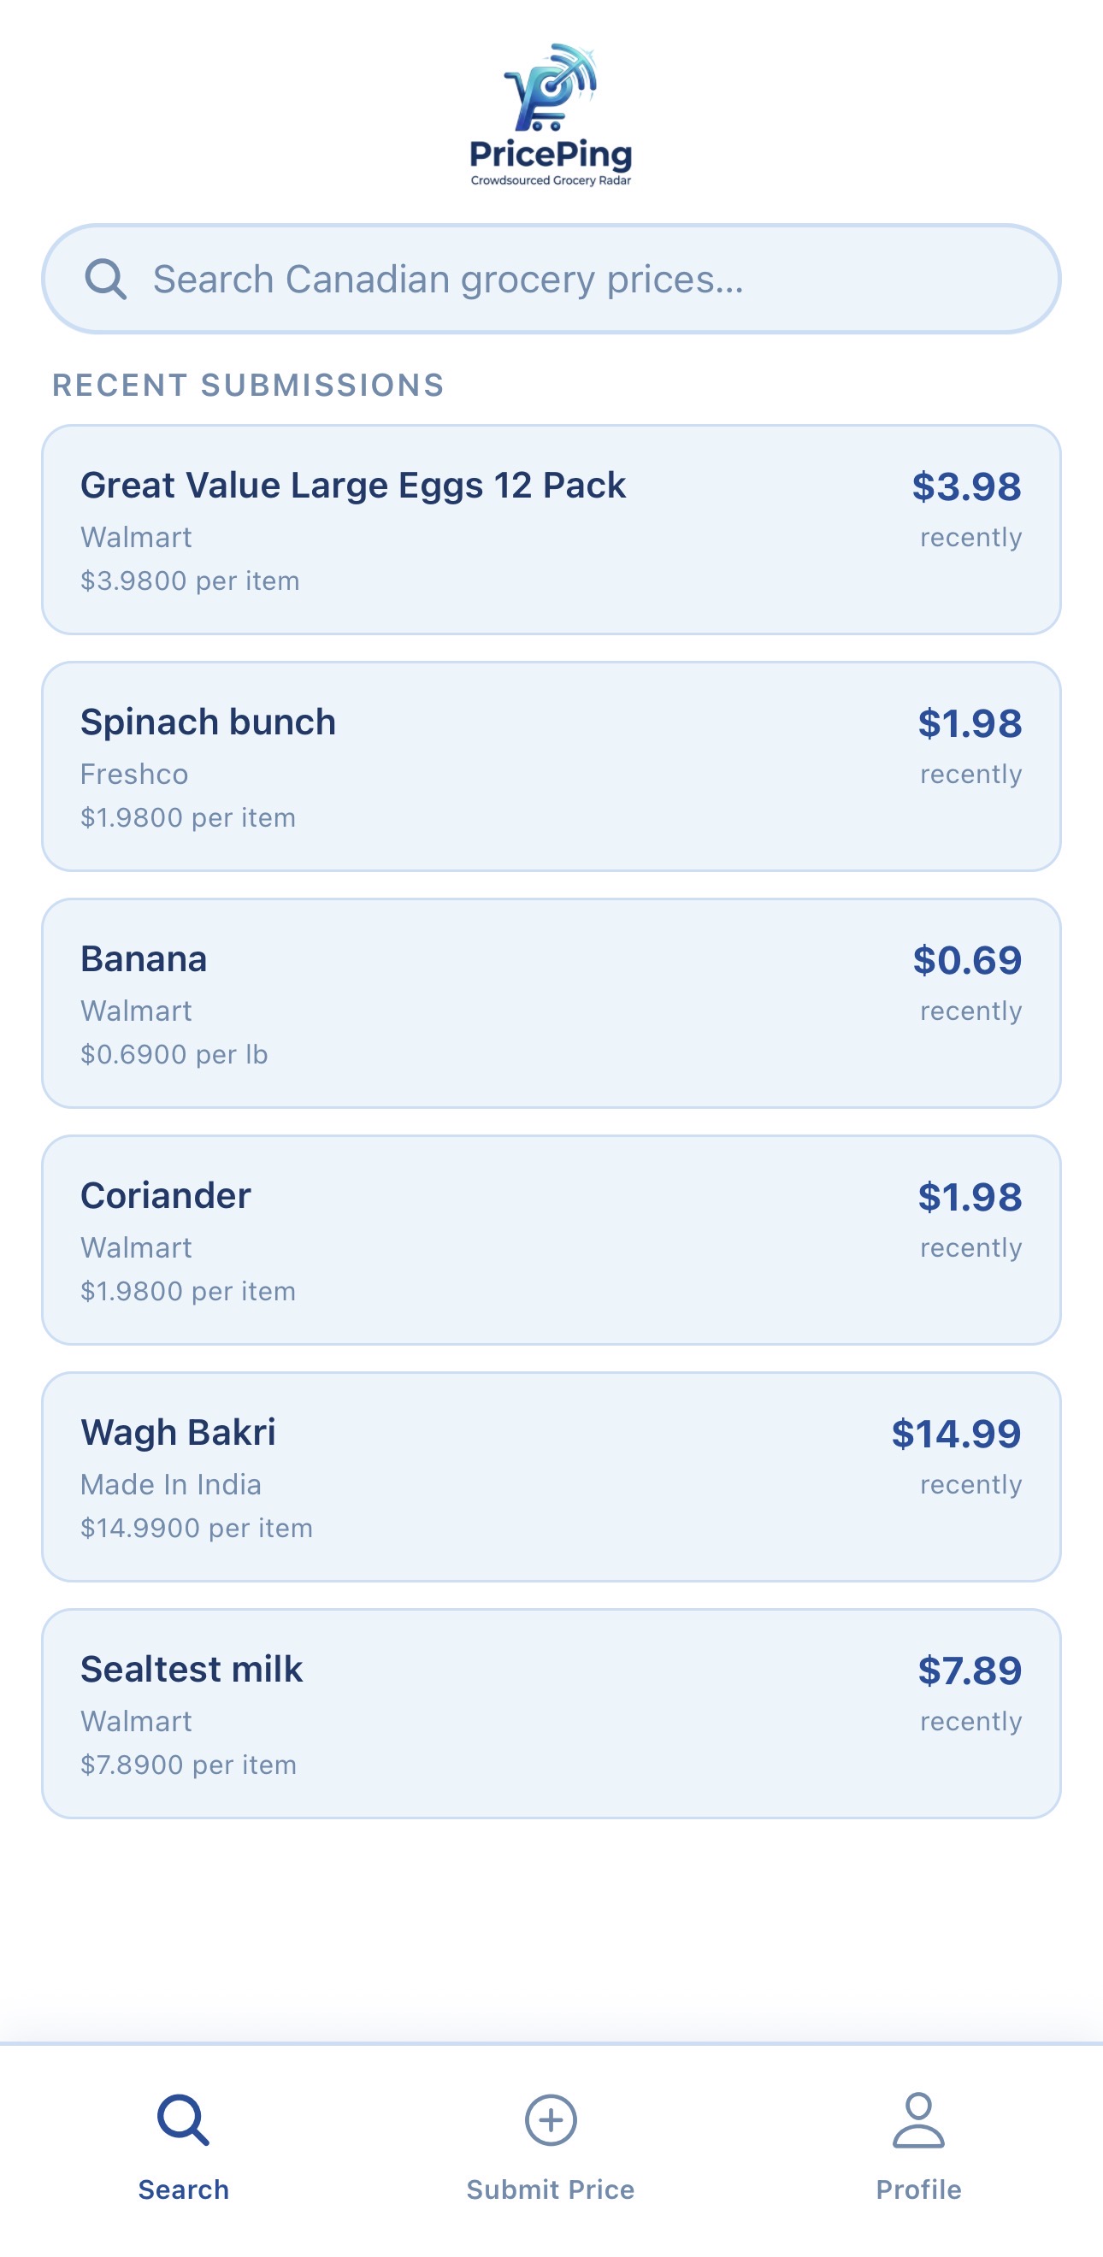Screen dimensions: 1103x2257
Task: Tap the $7.89 Sealtest milk price
Action: click(x=970, y=1671)
